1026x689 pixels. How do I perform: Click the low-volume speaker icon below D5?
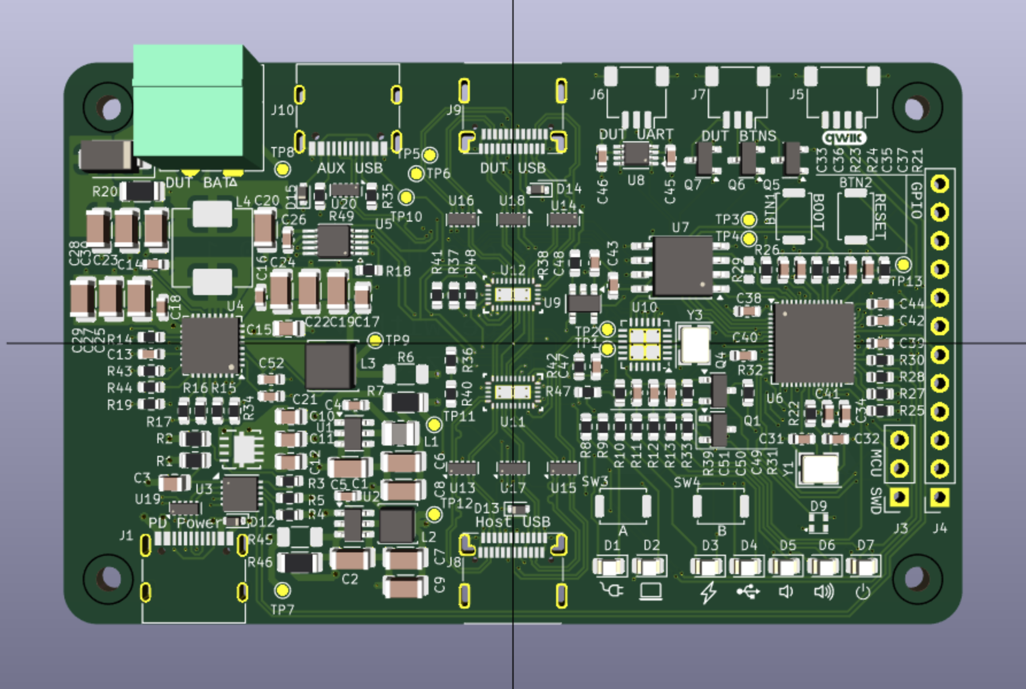click(786, 591)
